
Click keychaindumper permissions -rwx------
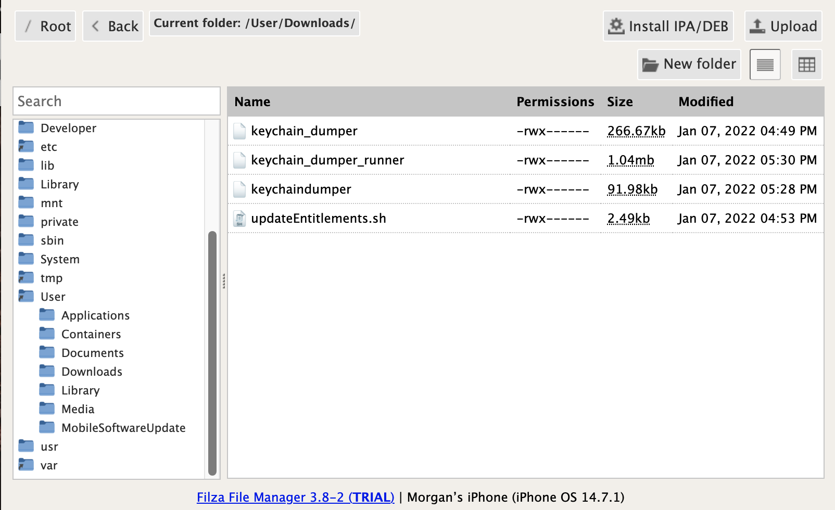click(x=552, y=189)
